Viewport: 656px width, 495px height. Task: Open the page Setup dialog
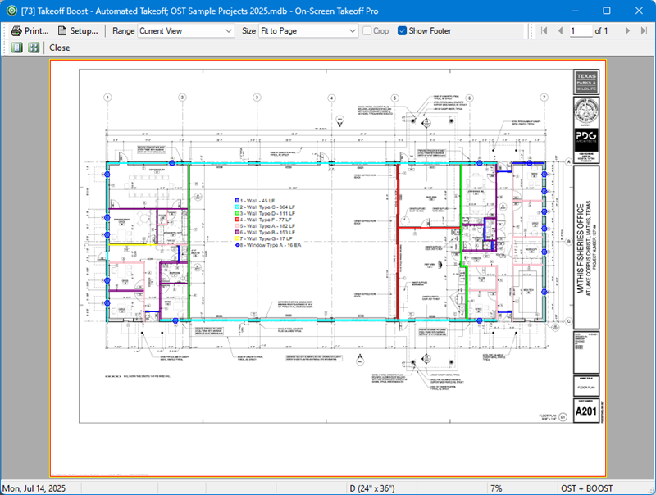(78, 30)
